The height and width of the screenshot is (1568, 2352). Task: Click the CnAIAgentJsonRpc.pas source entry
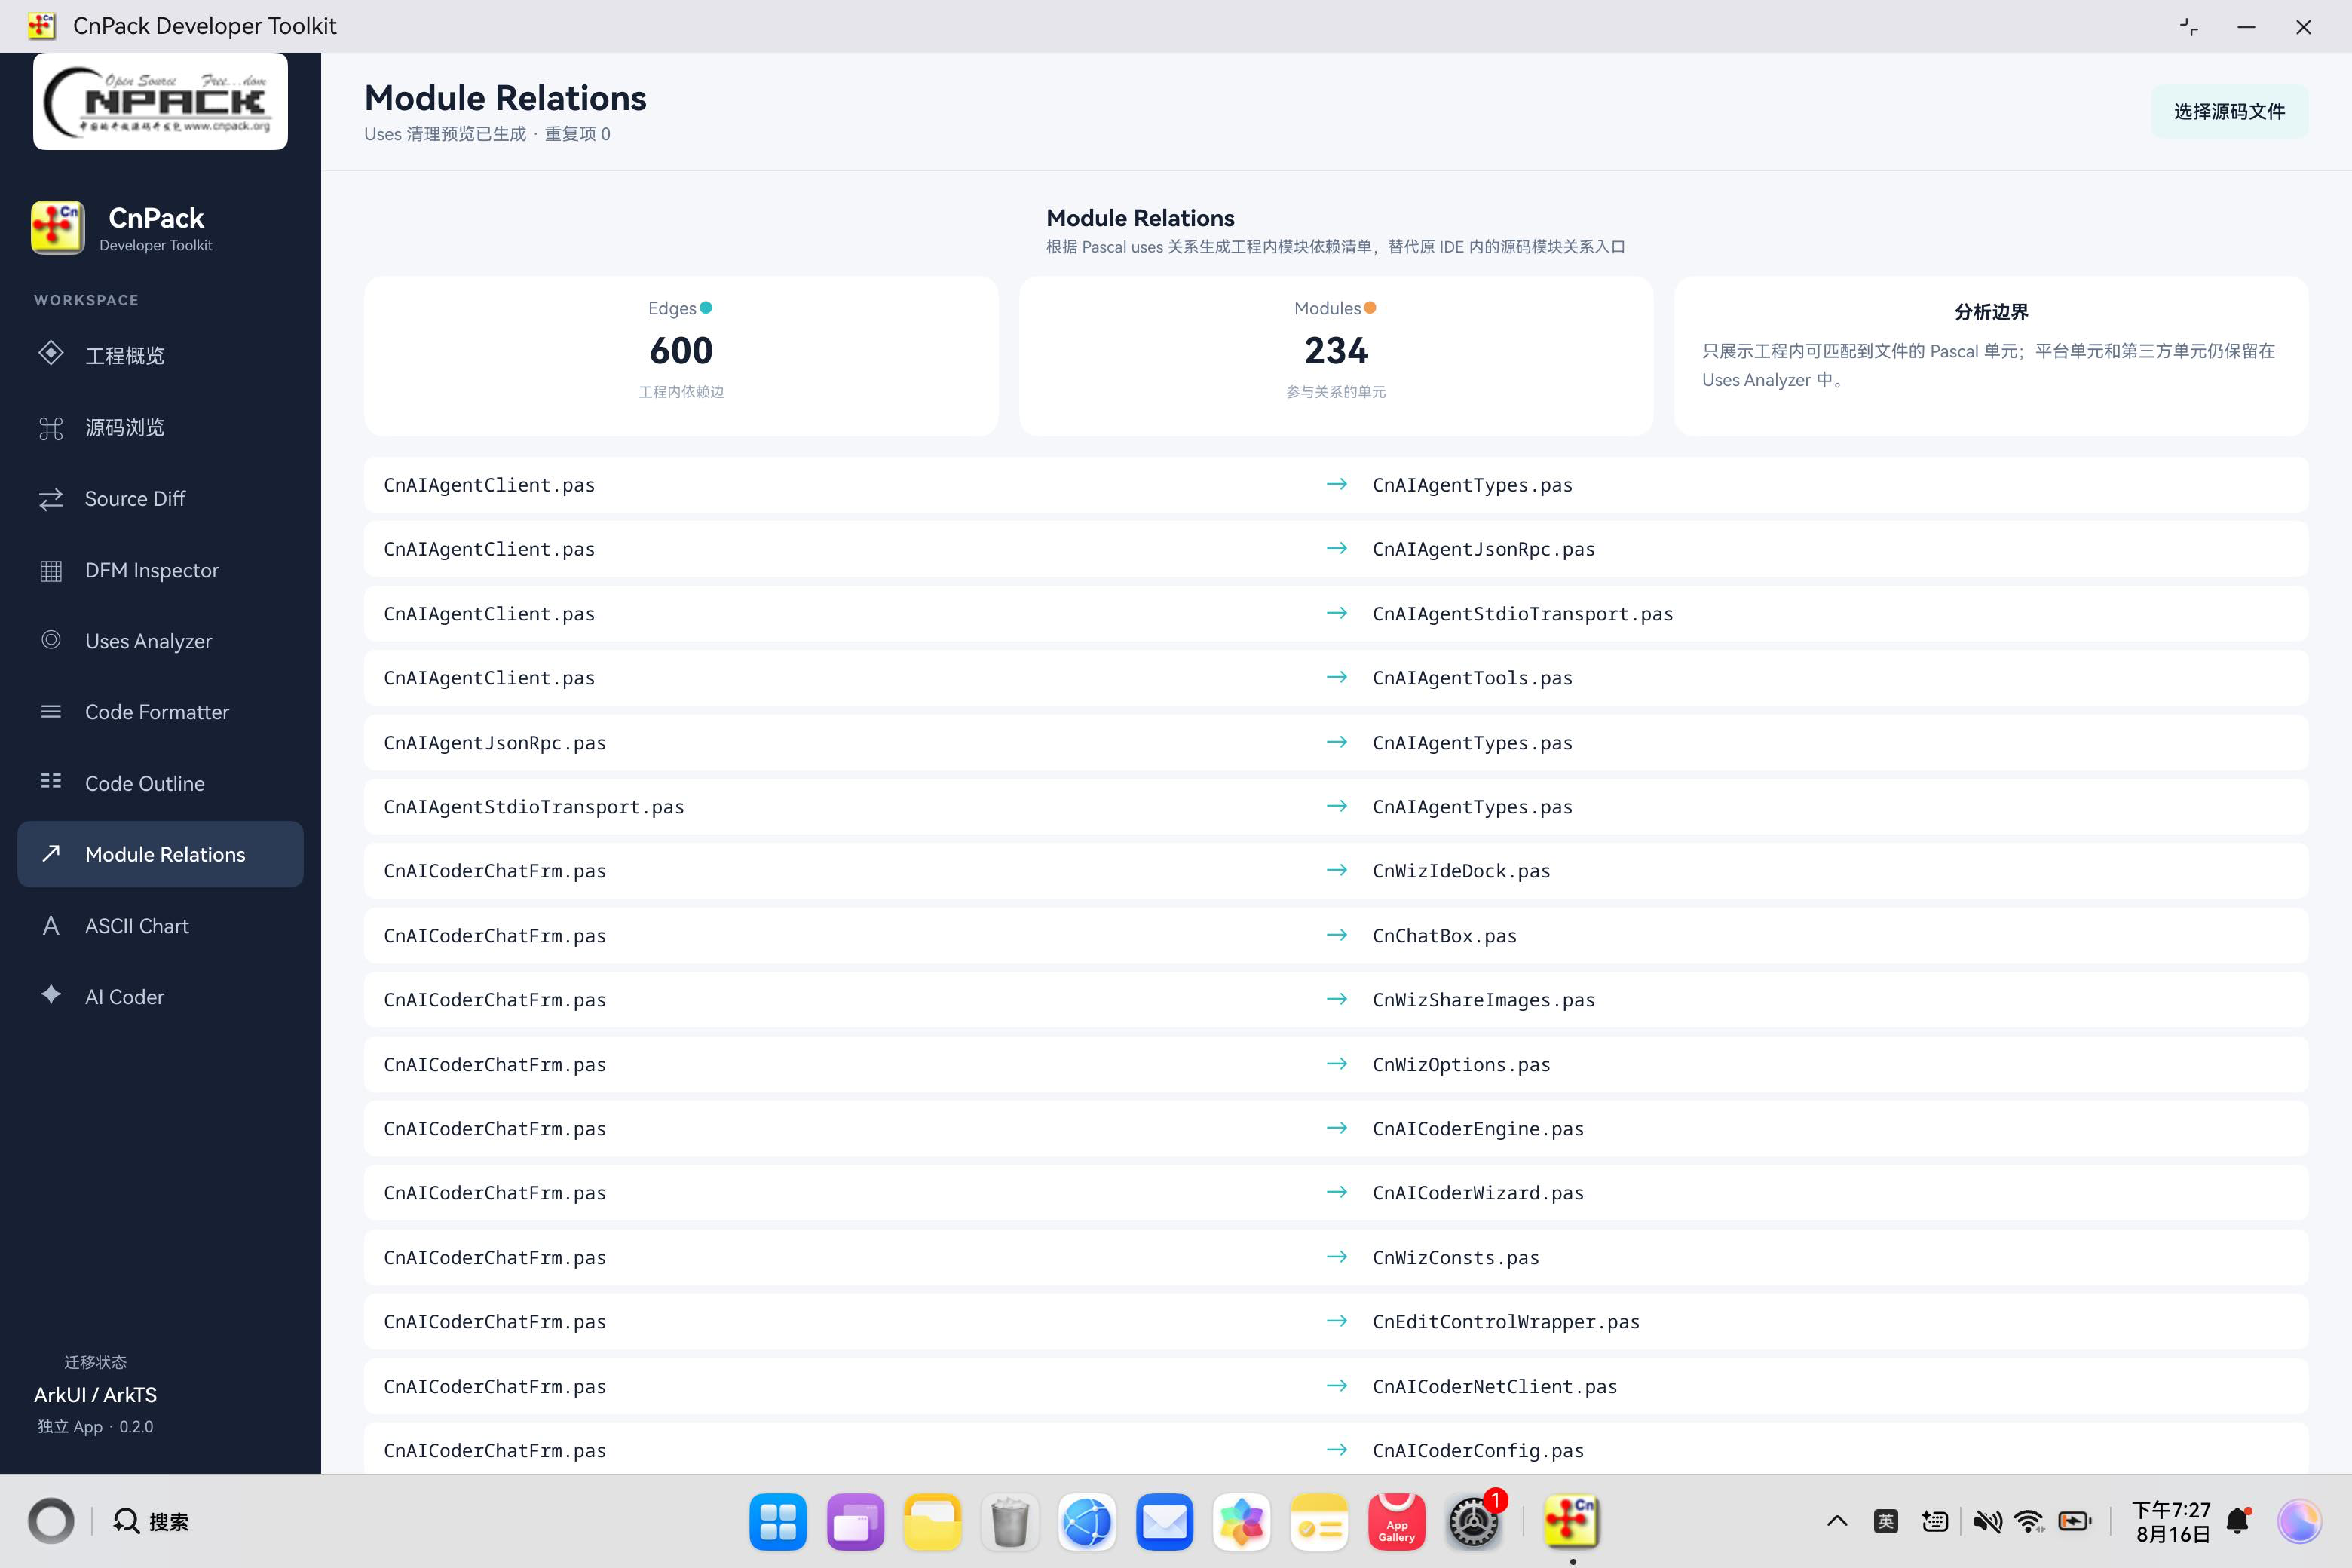point(495,743)
